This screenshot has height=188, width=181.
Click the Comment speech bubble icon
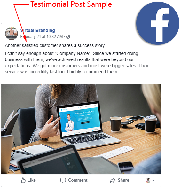coord(63,180)
